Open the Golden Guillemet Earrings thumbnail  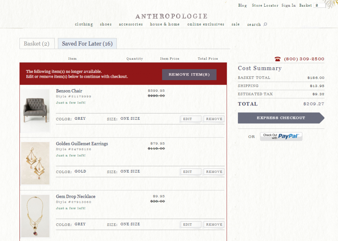[35, 163]
